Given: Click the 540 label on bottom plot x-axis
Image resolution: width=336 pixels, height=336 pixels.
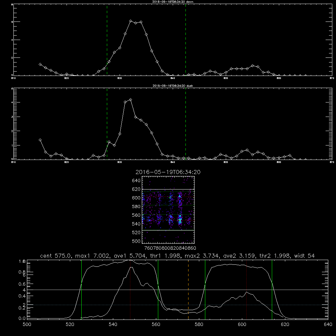Looking at the screenshot, I should (x=113, y=325).
